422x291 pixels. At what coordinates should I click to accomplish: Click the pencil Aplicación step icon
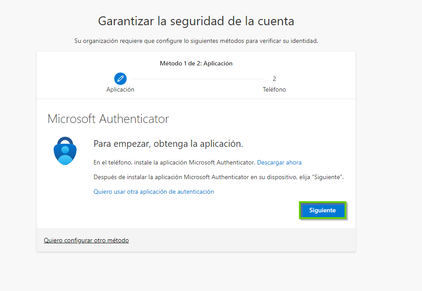click(120, 79)
